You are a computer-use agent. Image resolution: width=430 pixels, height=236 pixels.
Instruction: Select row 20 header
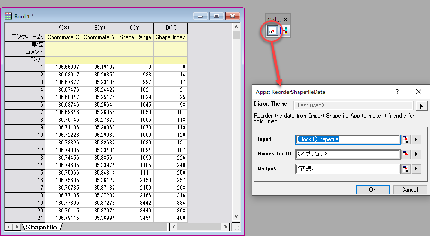[x=25, y=211]
